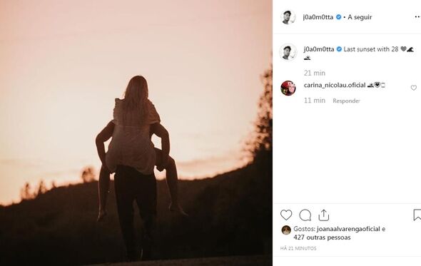Like carina_nicolau.oficial's comment heart
421x266 pixels.
click(x=414, y=88)
